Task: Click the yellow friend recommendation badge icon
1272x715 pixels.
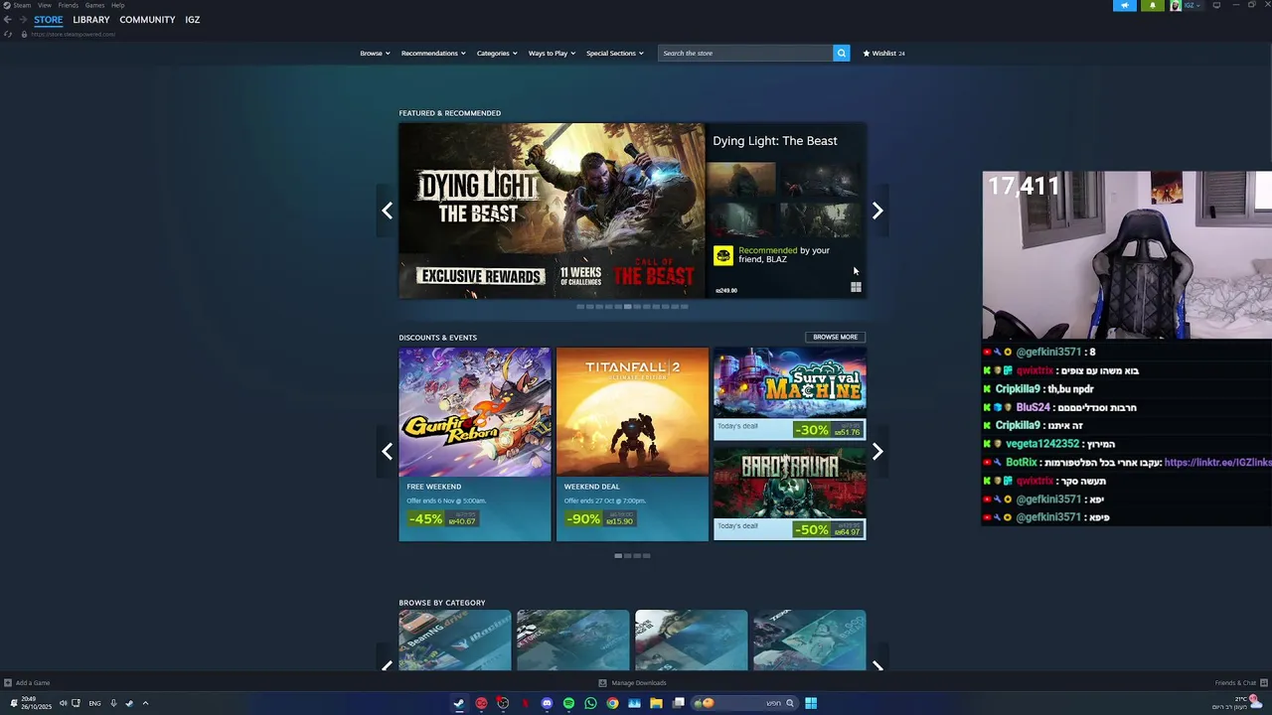Action: 723,255
